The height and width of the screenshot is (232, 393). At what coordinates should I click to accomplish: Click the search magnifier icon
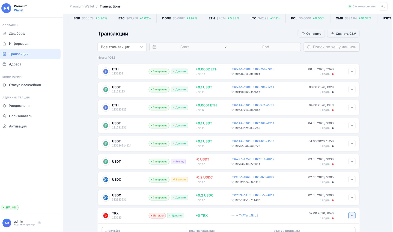(309, 47)
